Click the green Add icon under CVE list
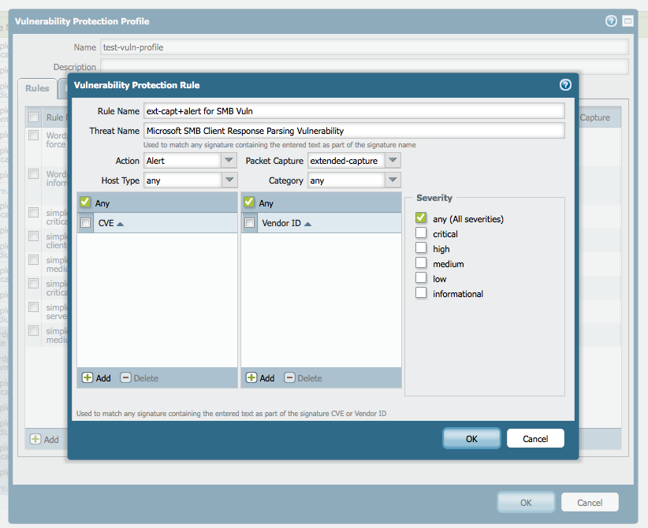648x528 pixels. 88,377
